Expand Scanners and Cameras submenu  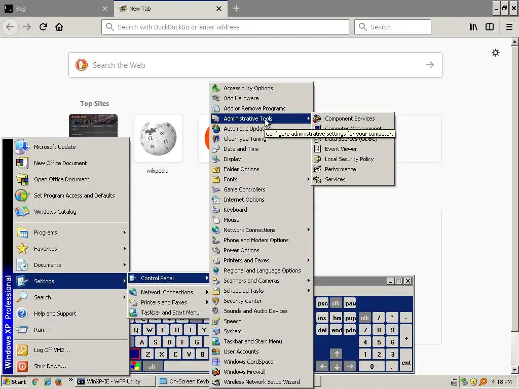click(262, 281)
